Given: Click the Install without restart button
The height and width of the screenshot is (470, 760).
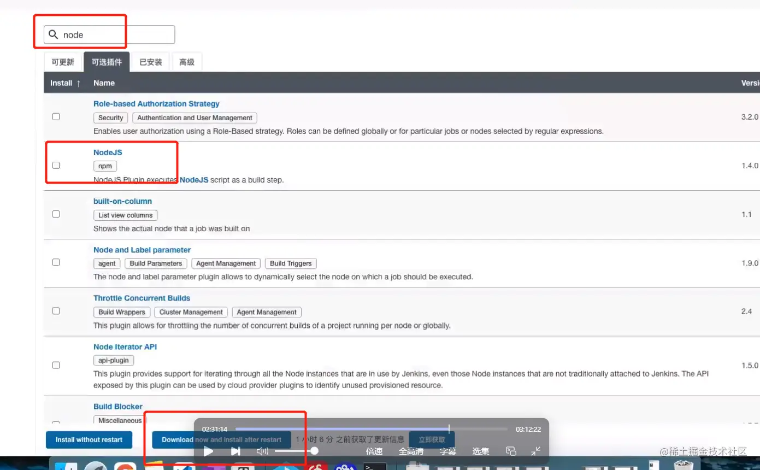Looking at the screenshot, I should point(89,439).
